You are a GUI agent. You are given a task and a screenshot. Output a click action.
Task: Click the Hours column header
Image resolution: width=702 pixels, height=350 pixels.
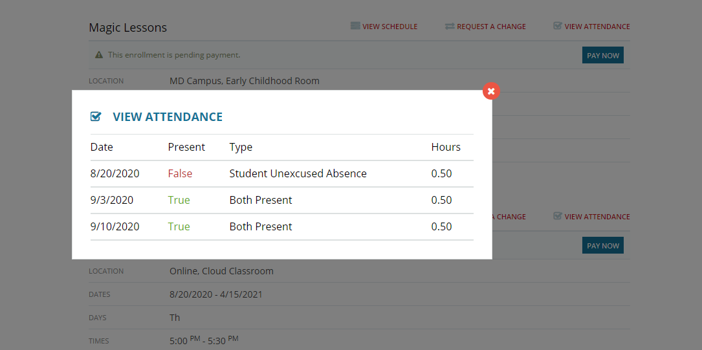[x=446, y=147]
